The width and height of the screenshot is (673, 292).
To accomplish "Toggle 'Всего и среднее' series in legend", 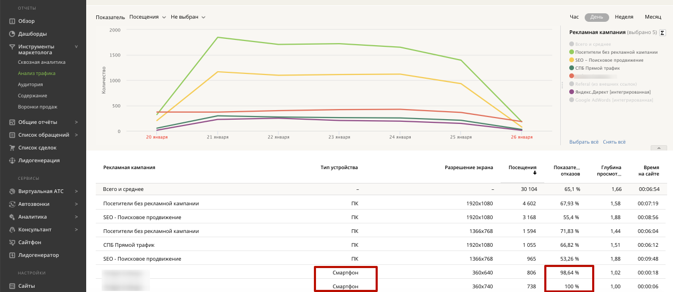I will (x=590, y=44).
